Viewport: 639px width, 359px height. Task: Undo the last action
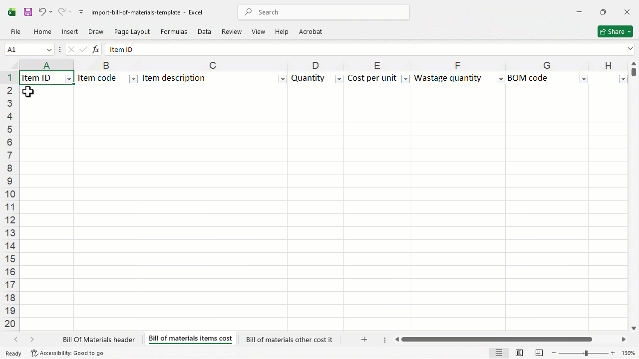coord(42,11)
